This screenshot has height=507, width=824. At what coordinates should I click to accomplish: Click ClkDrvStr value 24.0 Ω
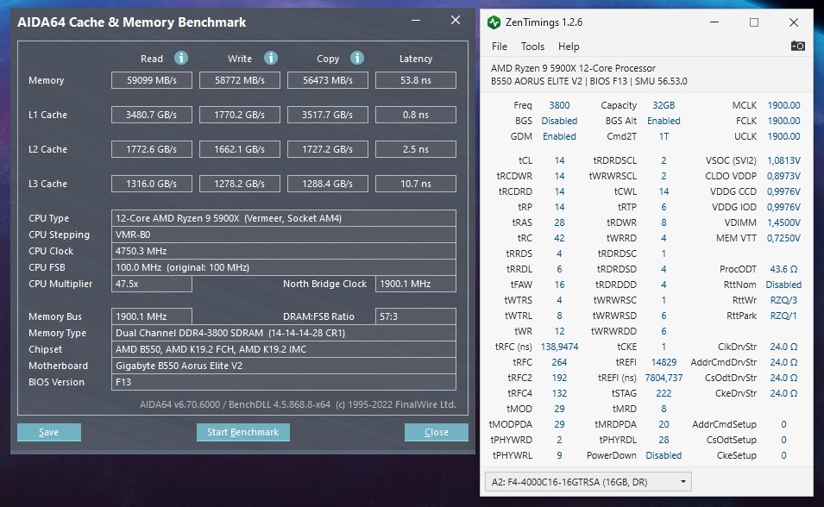point(783,347)
